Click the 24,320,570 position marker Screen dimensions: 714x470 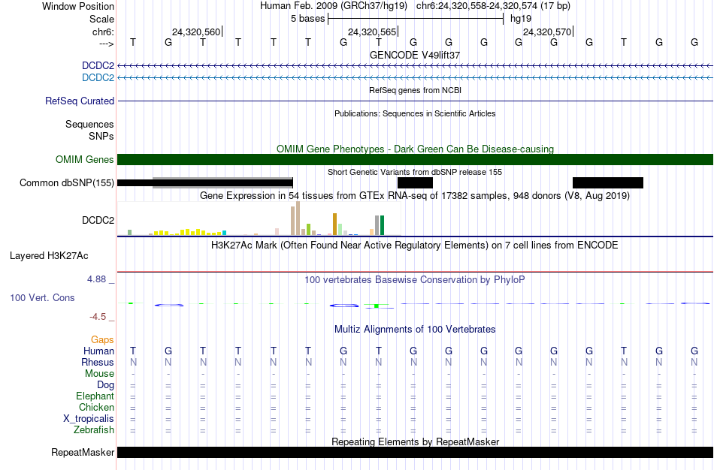[547, 32]
